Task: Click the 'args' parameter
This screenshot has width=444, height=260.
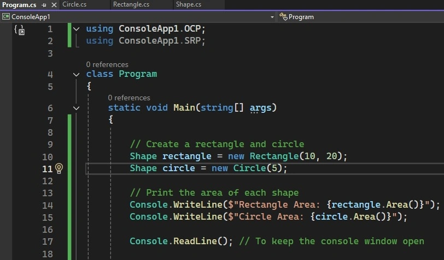Action: coord(260,107)
